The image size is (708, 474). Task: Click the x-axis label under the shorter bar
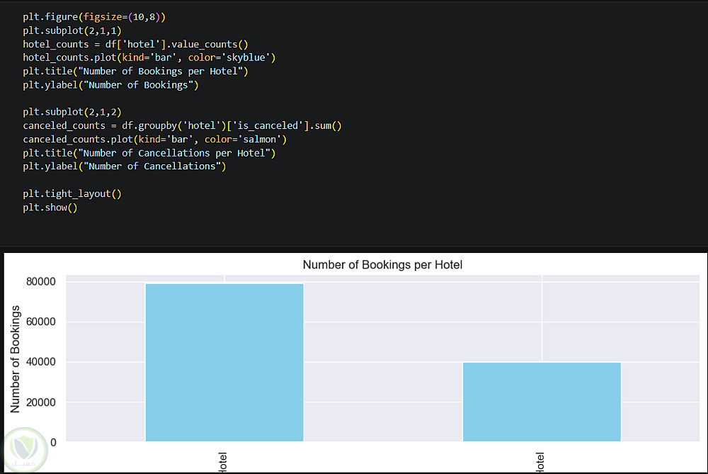[x=540, y=462]
